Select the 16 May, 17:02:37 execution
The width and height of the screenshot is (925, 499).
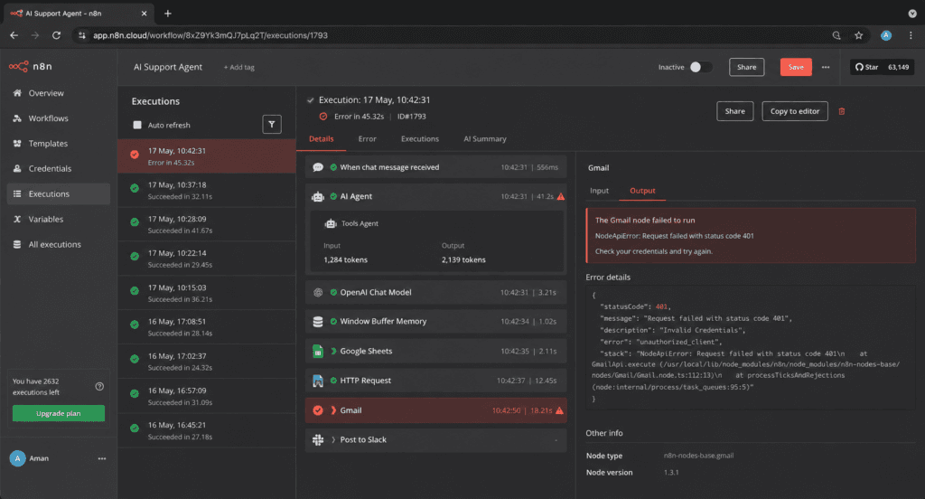tap(207, 362)
